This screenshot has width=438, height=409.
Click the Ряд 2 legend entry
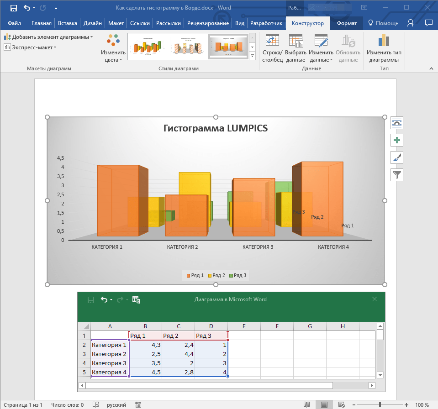[x=216, y=275]
